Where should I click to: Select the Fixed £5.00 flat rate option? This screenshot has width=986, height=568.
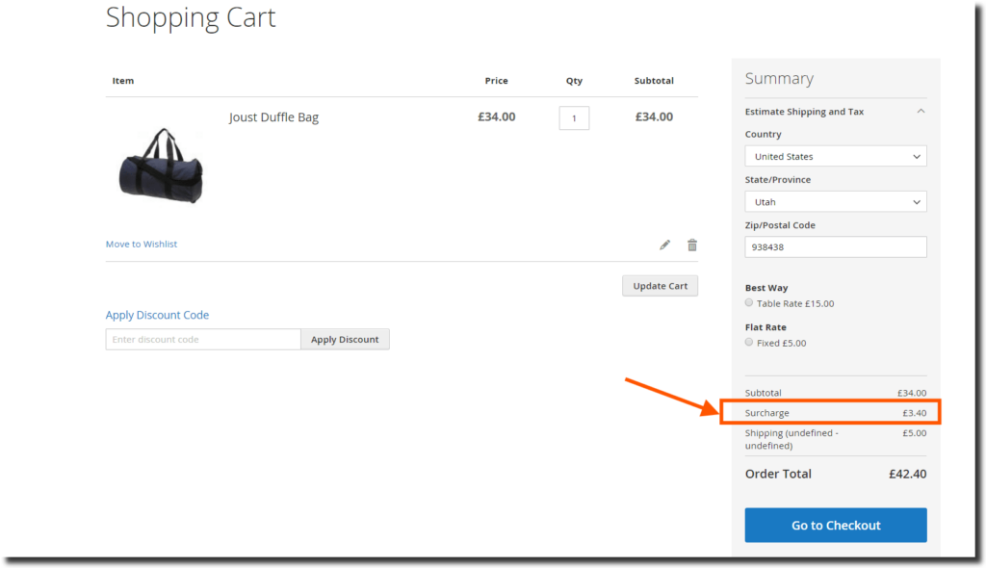coord(748,342)
